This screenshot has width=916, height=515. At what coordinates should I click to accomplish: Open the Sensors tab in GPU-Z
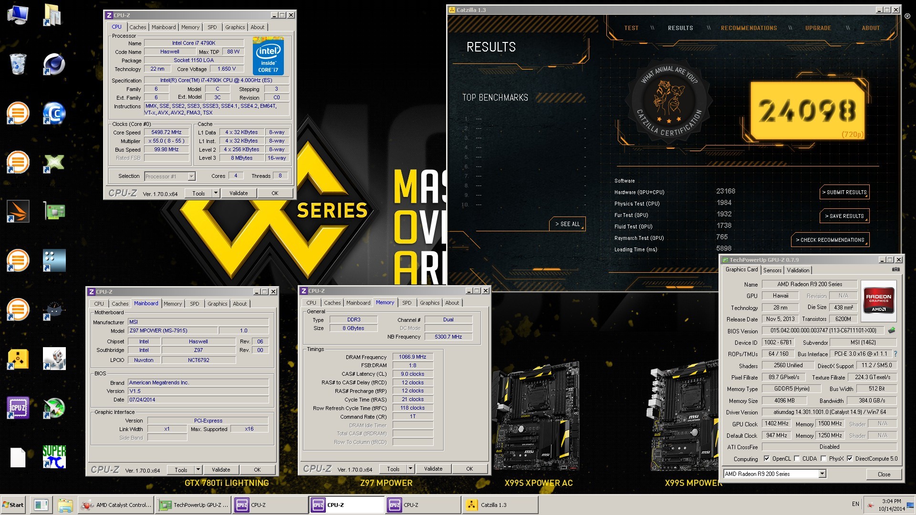(x=772, y=270)
